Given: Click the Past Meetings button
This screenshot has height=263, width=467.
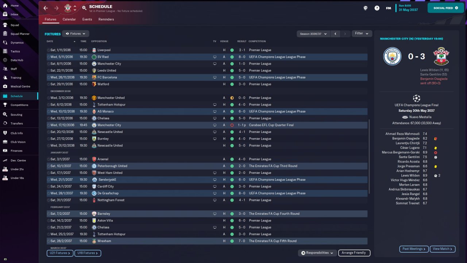Looking at the screenshot, I should [414, 249].
